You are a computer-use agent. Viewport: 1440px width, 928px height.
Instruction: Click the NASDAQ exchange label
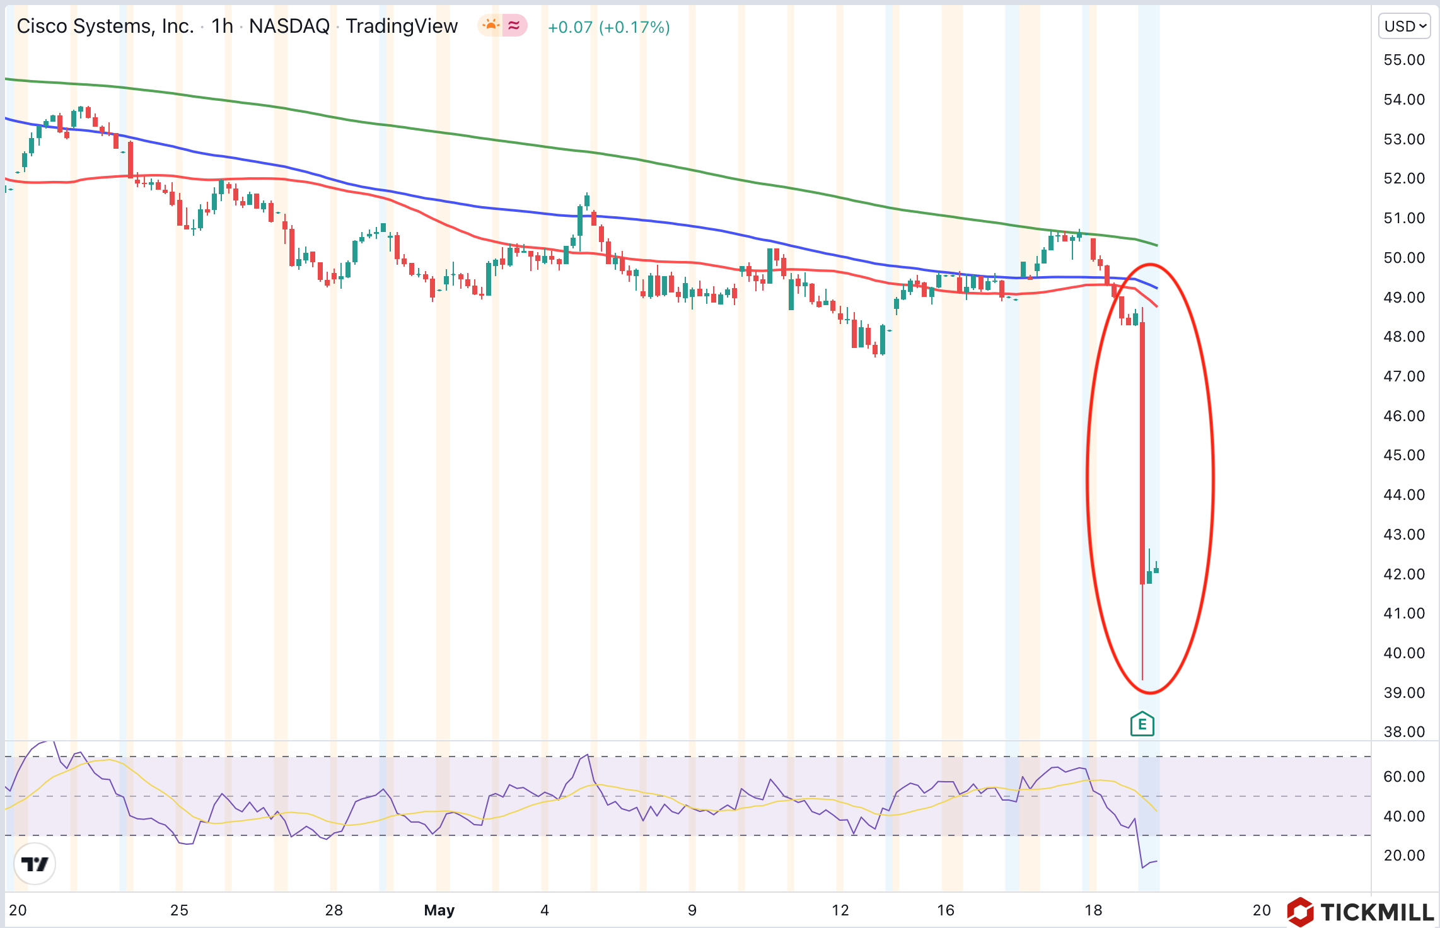[x=289, y=26]
